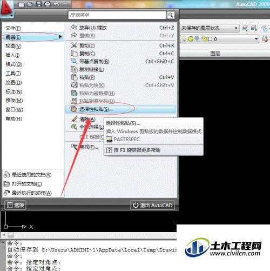
Task: Click the magnifier search button in menu search
Action: click(171, 15)
